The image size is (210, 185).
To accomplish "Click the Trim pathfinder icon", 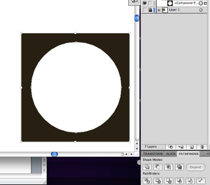I will coord(158,180).
